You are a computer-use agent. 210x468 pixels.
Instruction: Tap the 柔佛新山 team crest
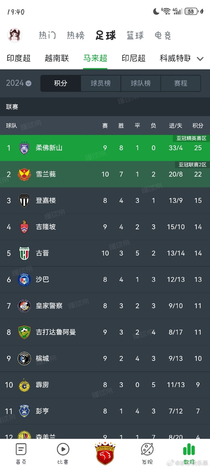coord(24,148)
